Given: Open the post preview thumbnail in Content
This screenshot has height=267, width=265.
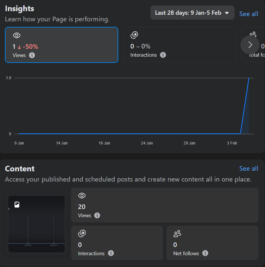Looking at the screenshot, I should [36, 224].
